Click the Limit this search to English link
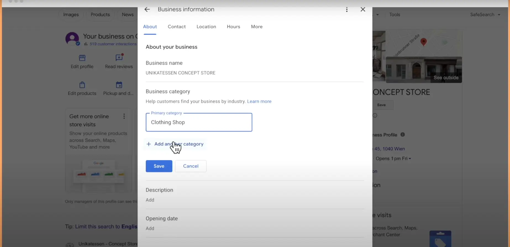 pos(106,227)
